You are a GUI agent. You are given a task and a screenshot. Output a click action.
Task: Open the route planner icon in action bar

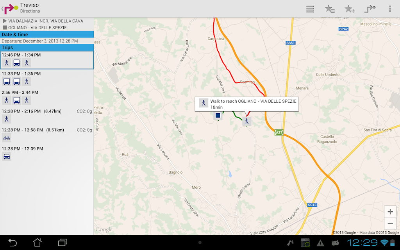tap(370, 9)
